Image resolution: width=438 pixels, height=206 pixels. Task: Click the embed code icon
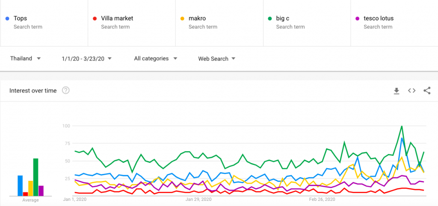[x=412, y=90]
